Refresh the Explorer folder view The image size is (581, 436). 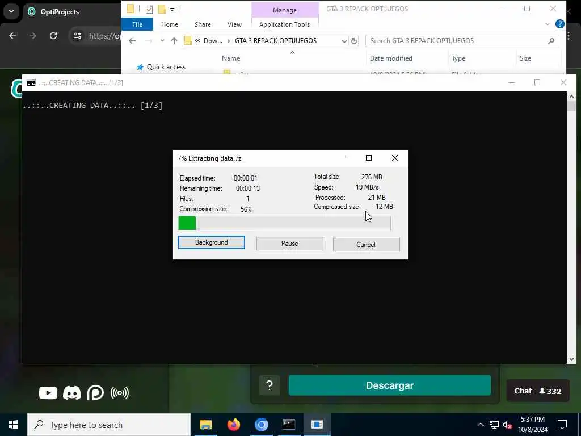coord(354,41)
